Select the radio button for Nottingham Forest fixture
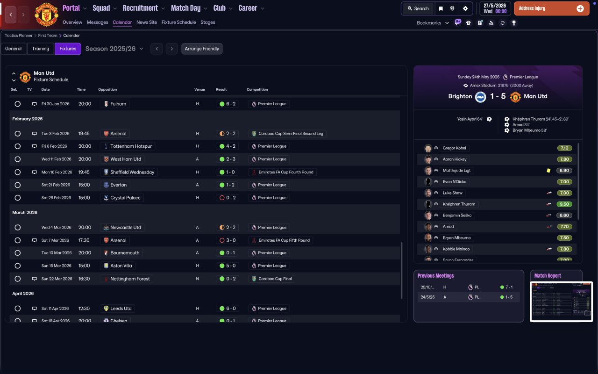 coord(18,279)
